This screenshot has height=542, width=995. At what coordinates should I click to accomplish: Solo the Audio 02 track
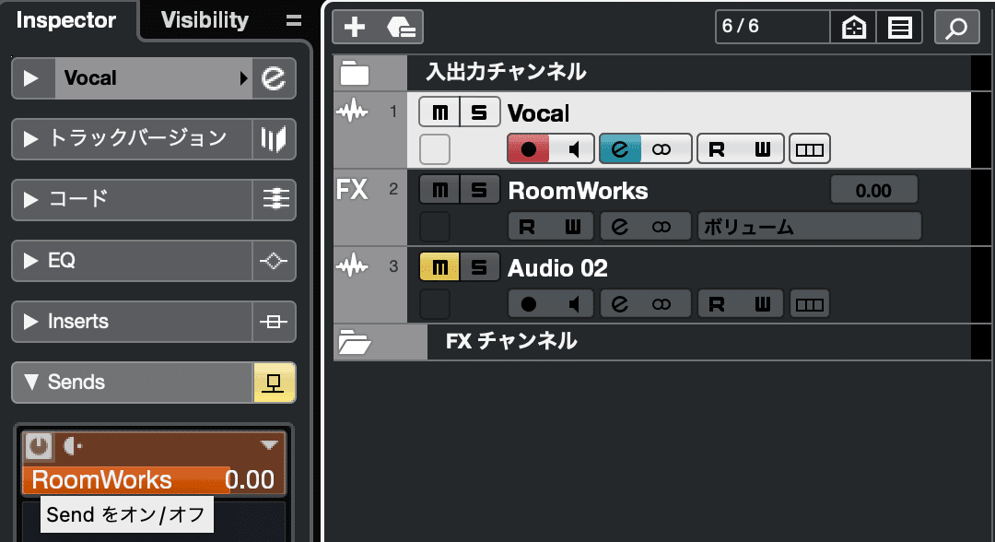(479, 267)
